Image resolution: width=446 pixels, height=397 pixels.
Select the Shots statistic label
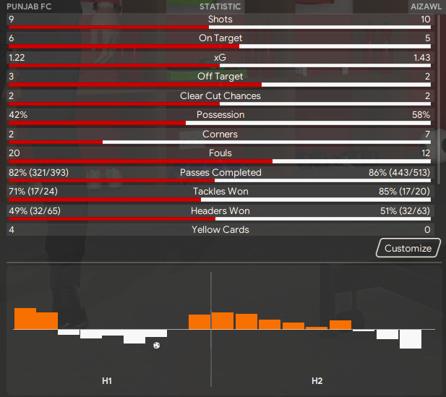coord(220,19)
